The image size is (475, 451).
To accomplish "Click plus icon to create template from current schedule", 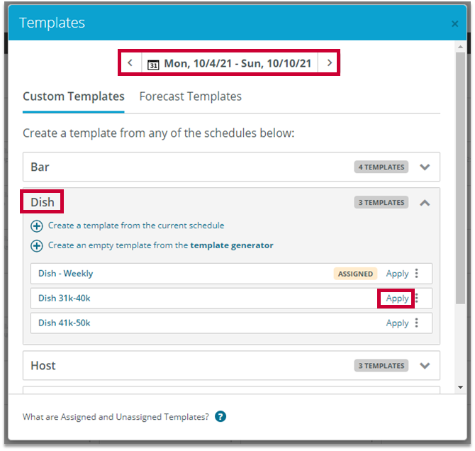I will 37,226.
